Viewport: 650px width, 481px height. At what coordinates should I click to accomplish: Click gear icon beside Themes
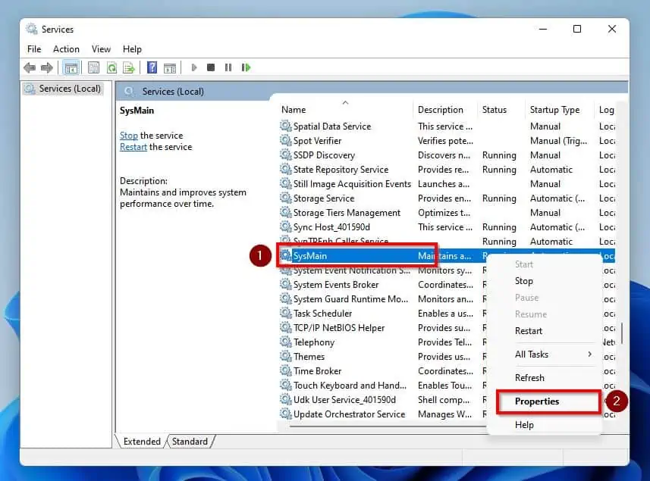tap(285, 356)
